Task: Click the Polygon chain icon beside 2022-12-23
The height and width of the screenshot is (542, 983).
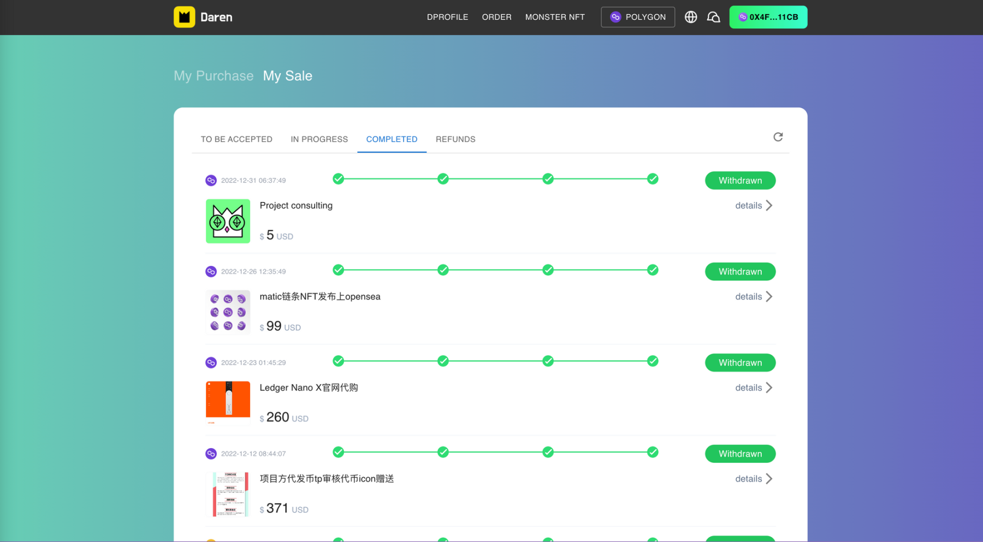Action: 211,363
